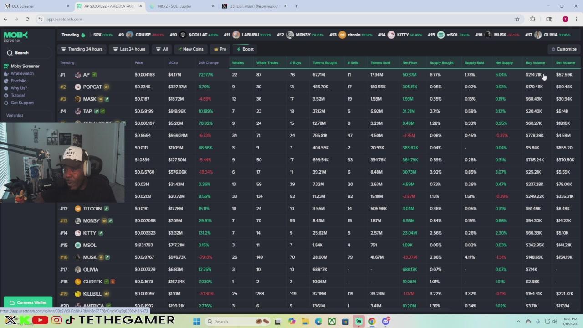Open the Trending 24 hours dropdown
Image resolution: width=583 pixels, height=328 pixels.
click(x=82, y=49)
